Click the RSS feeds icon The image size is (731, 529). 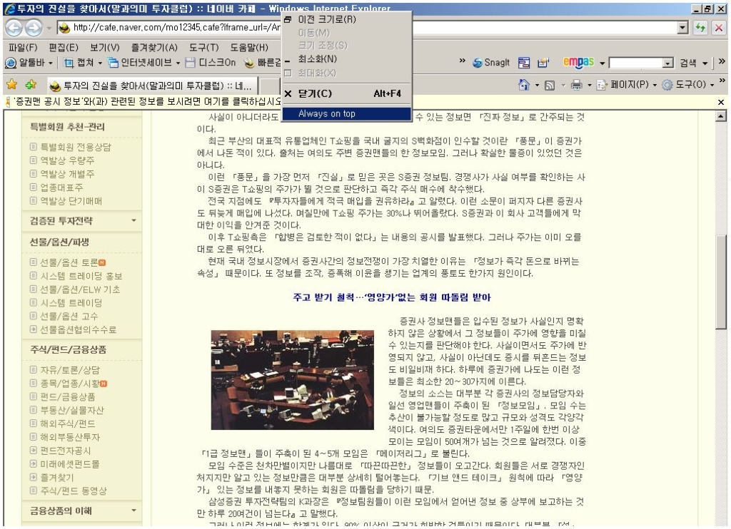click(x=550, y=85)
